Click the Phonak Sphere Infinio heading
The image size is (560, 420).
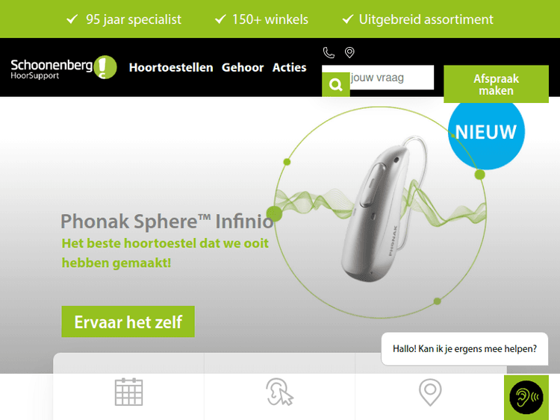pos(167,222)
